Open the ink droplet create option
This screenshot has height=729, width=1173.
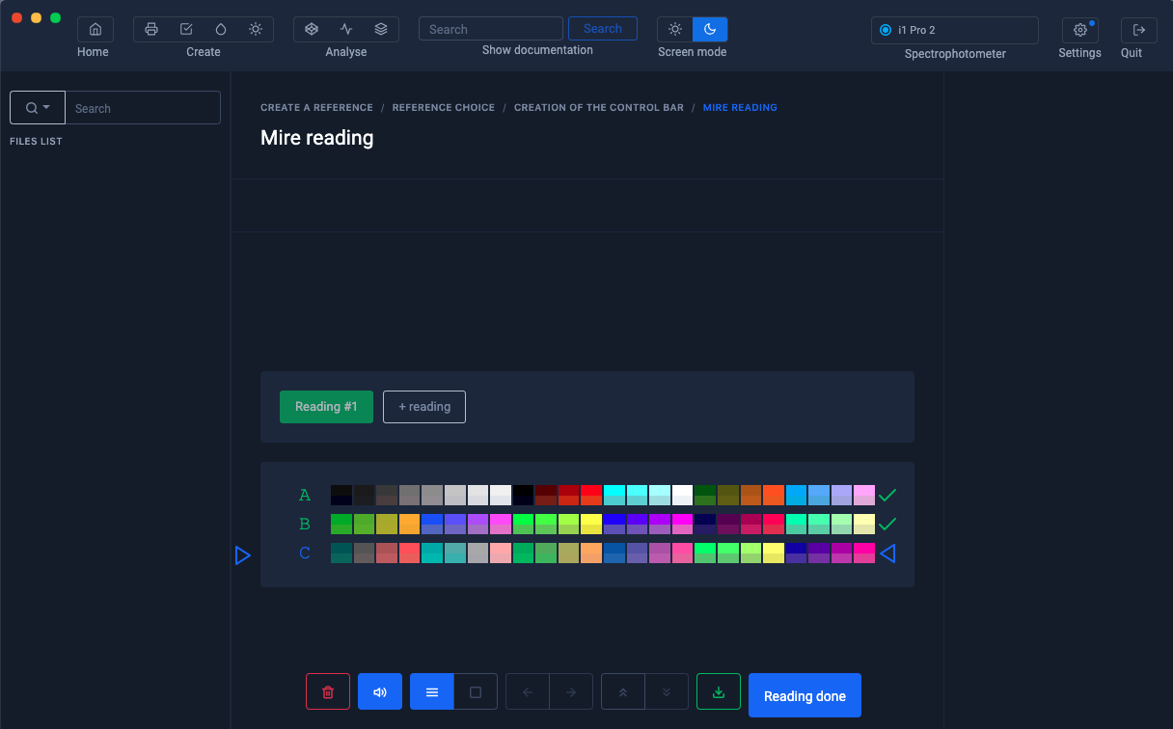pos(221,30)
